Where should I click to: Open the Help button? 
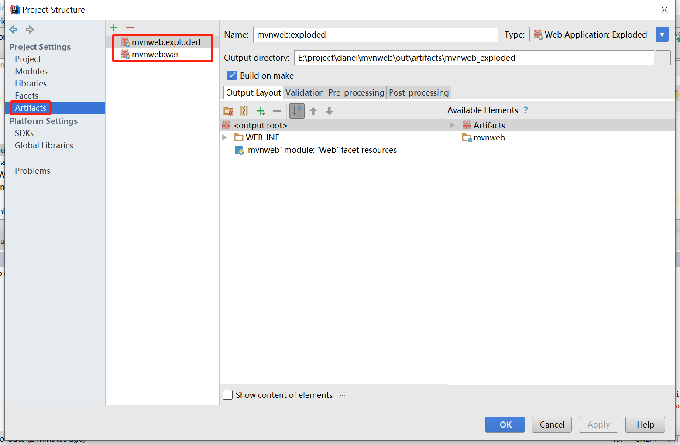[x=645, y=424]
